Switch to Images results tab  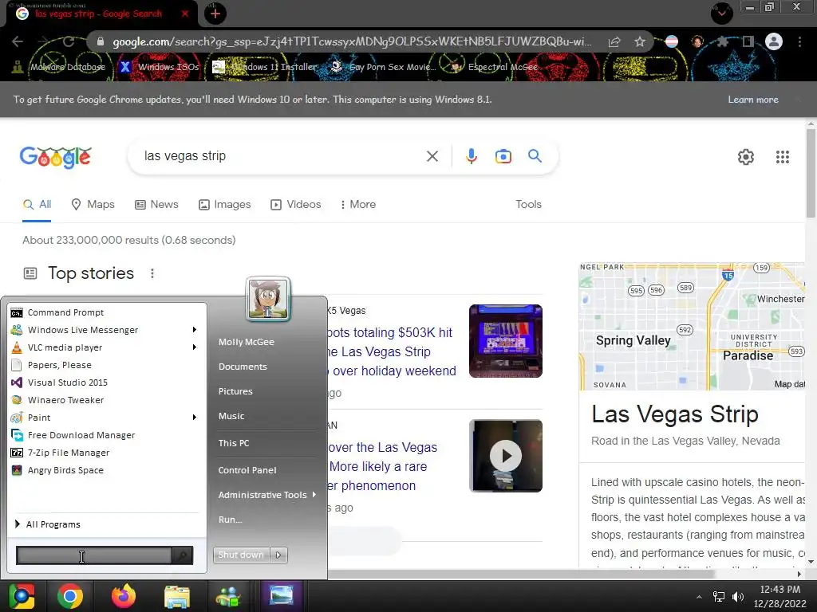pos(224,205)
